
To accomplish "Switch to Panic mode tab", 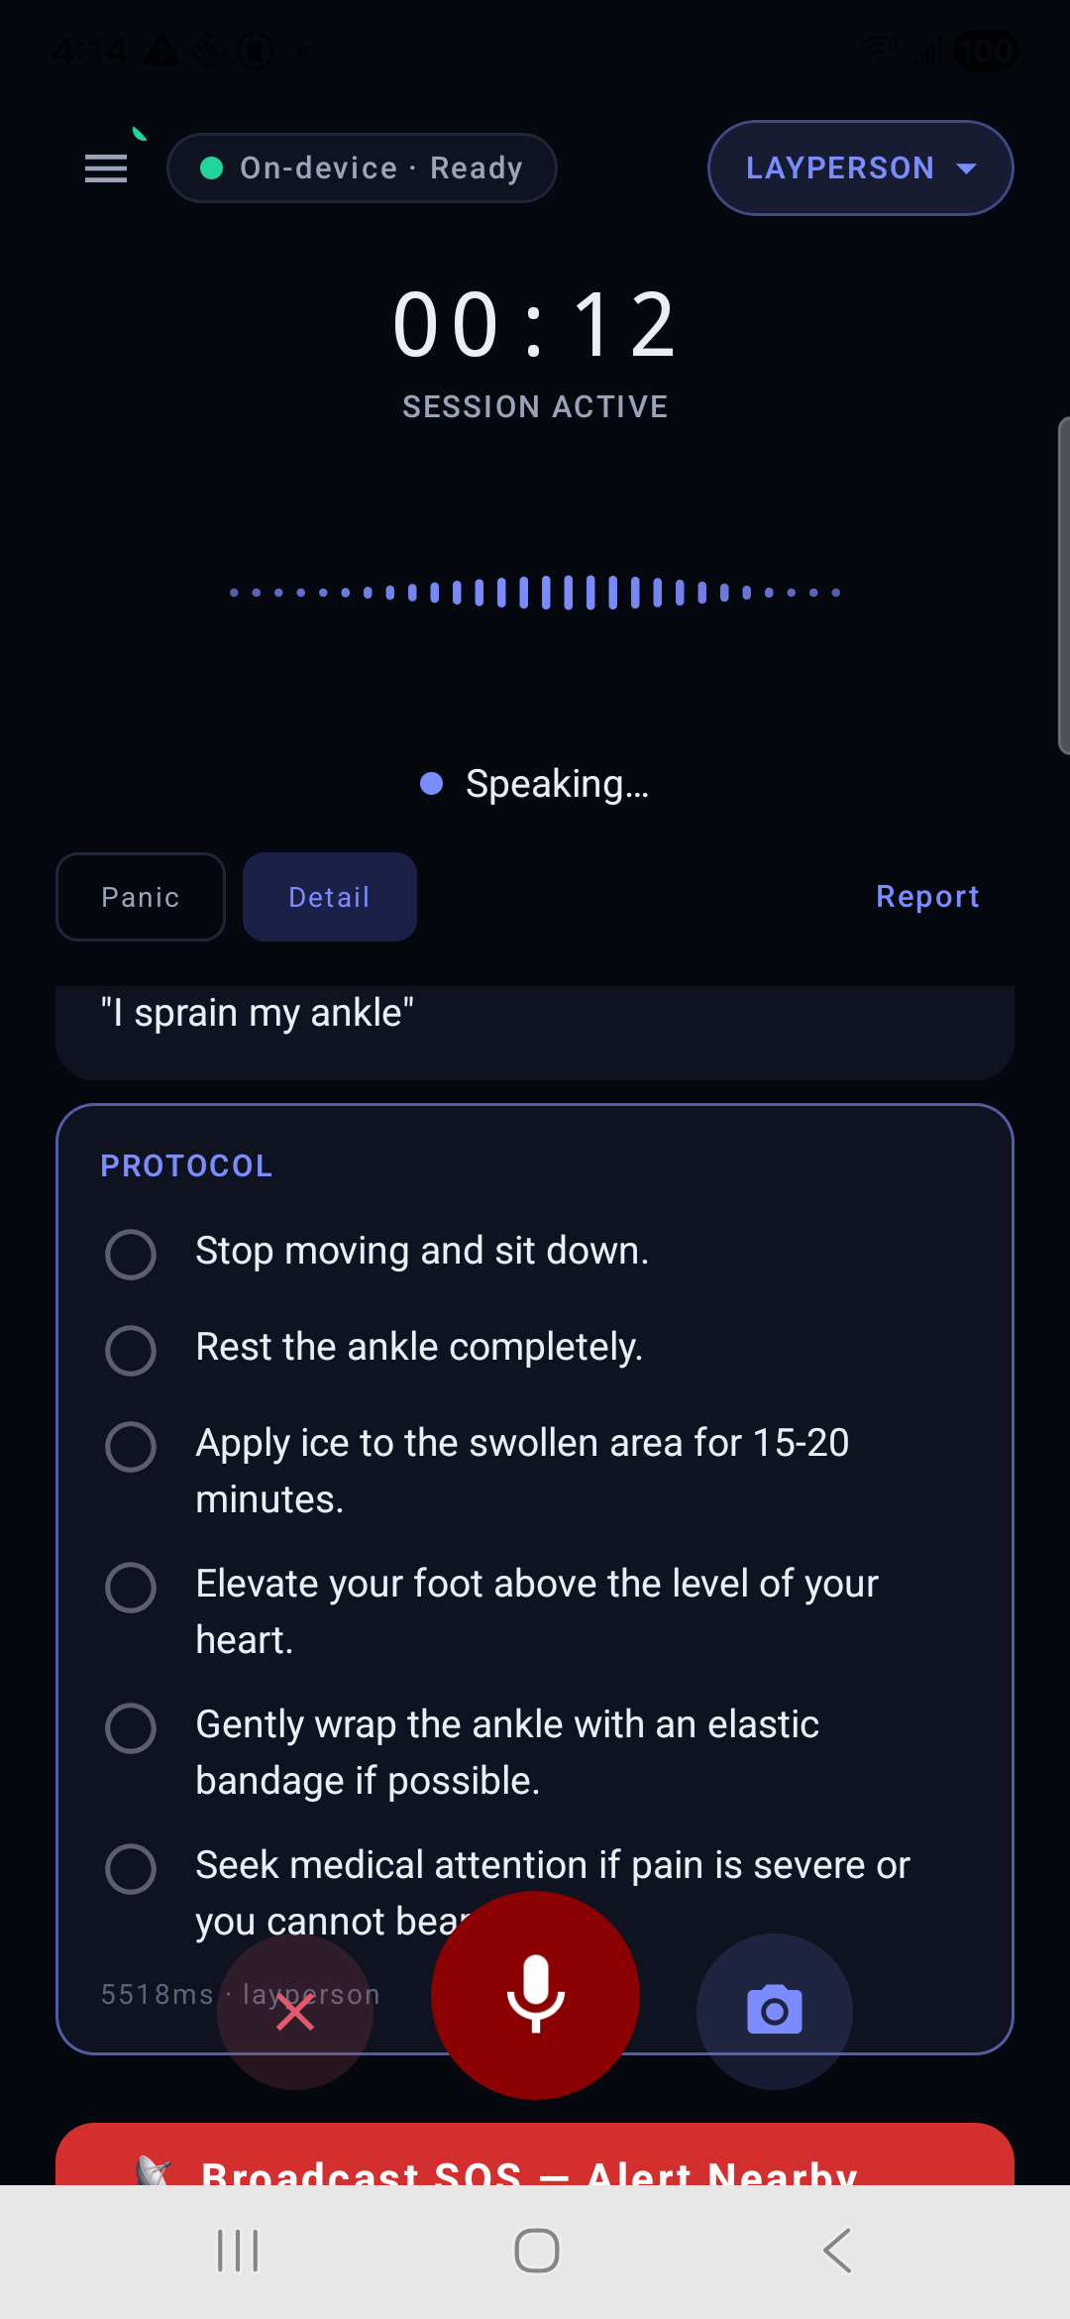I will 141,897.
